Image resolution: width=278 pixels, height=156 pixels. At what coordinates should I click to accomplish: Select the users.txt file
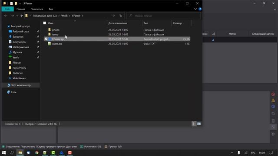point(117,43)
